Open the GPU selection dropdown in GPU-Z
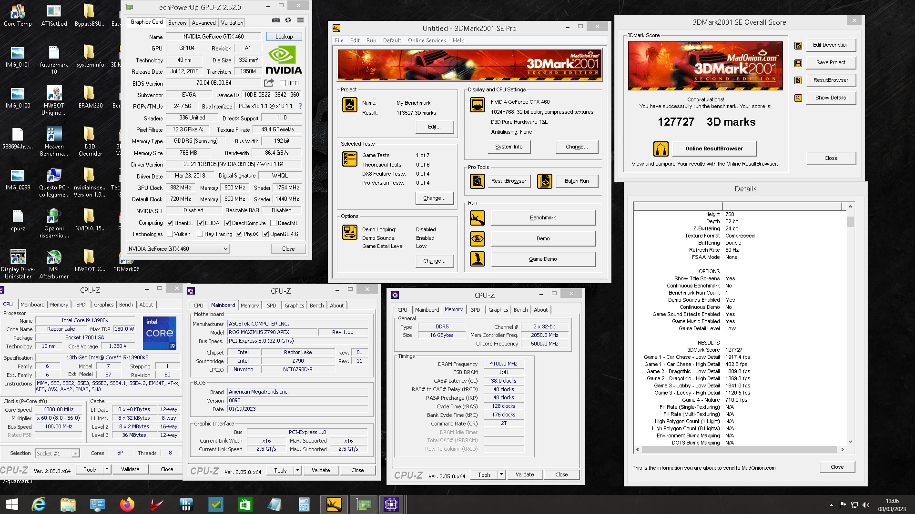The height and width of the screenshot is (514, 915). 178,249
